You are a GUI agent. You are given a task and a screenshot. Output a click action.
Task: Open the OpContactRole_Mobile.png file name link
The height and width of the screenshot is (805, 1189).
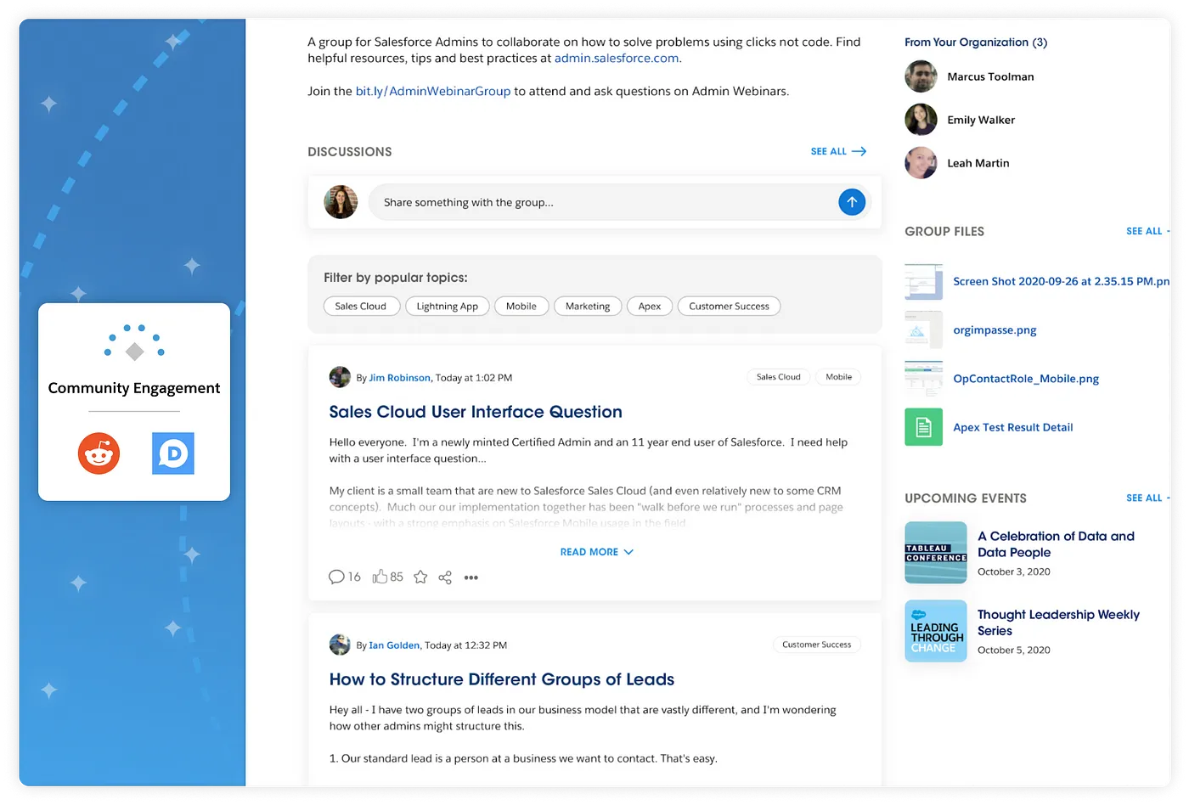1026,379
